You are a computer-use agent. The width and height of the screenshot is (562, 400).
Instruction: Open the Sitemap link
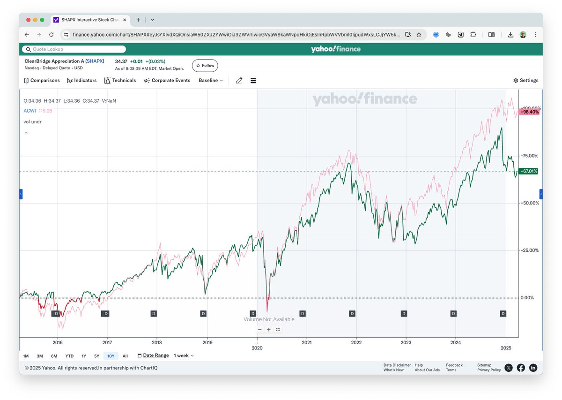coord(484,365)
